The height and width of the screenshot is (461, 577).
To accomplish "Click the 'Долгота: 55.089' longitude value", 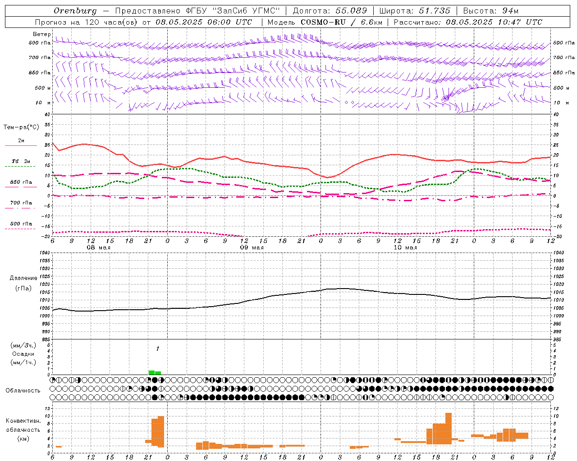I will point(330,11).
